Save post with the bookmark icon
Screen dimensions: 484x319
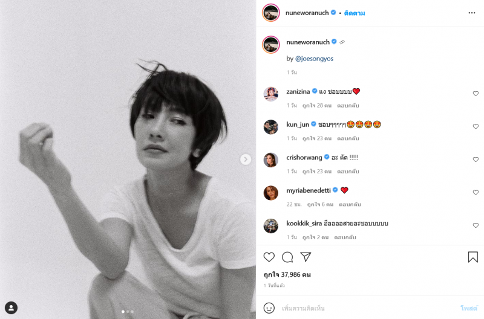pos(473,257)
